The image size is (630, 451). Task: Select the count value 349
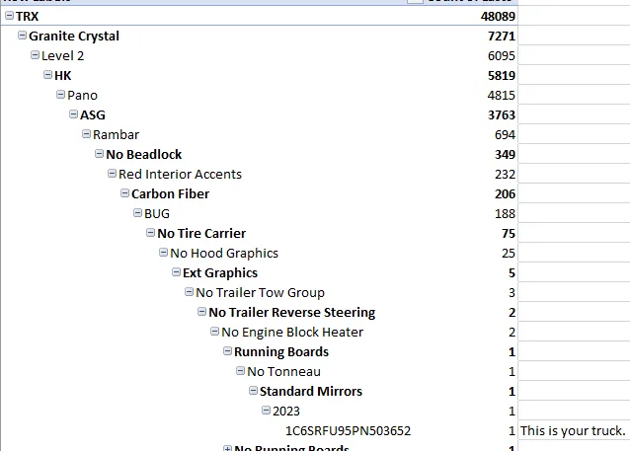pyautogui.click(x=505, y=155)
